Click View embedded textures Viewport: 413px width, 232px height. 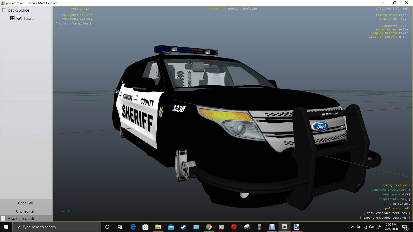tap(387, 213)
